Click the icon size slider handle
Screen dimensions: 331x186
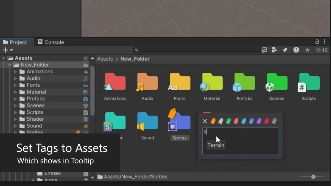[x=313, y=177]
